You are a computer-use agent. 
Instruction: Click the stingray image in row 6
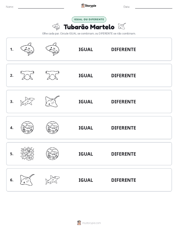[x=27, y=180]
